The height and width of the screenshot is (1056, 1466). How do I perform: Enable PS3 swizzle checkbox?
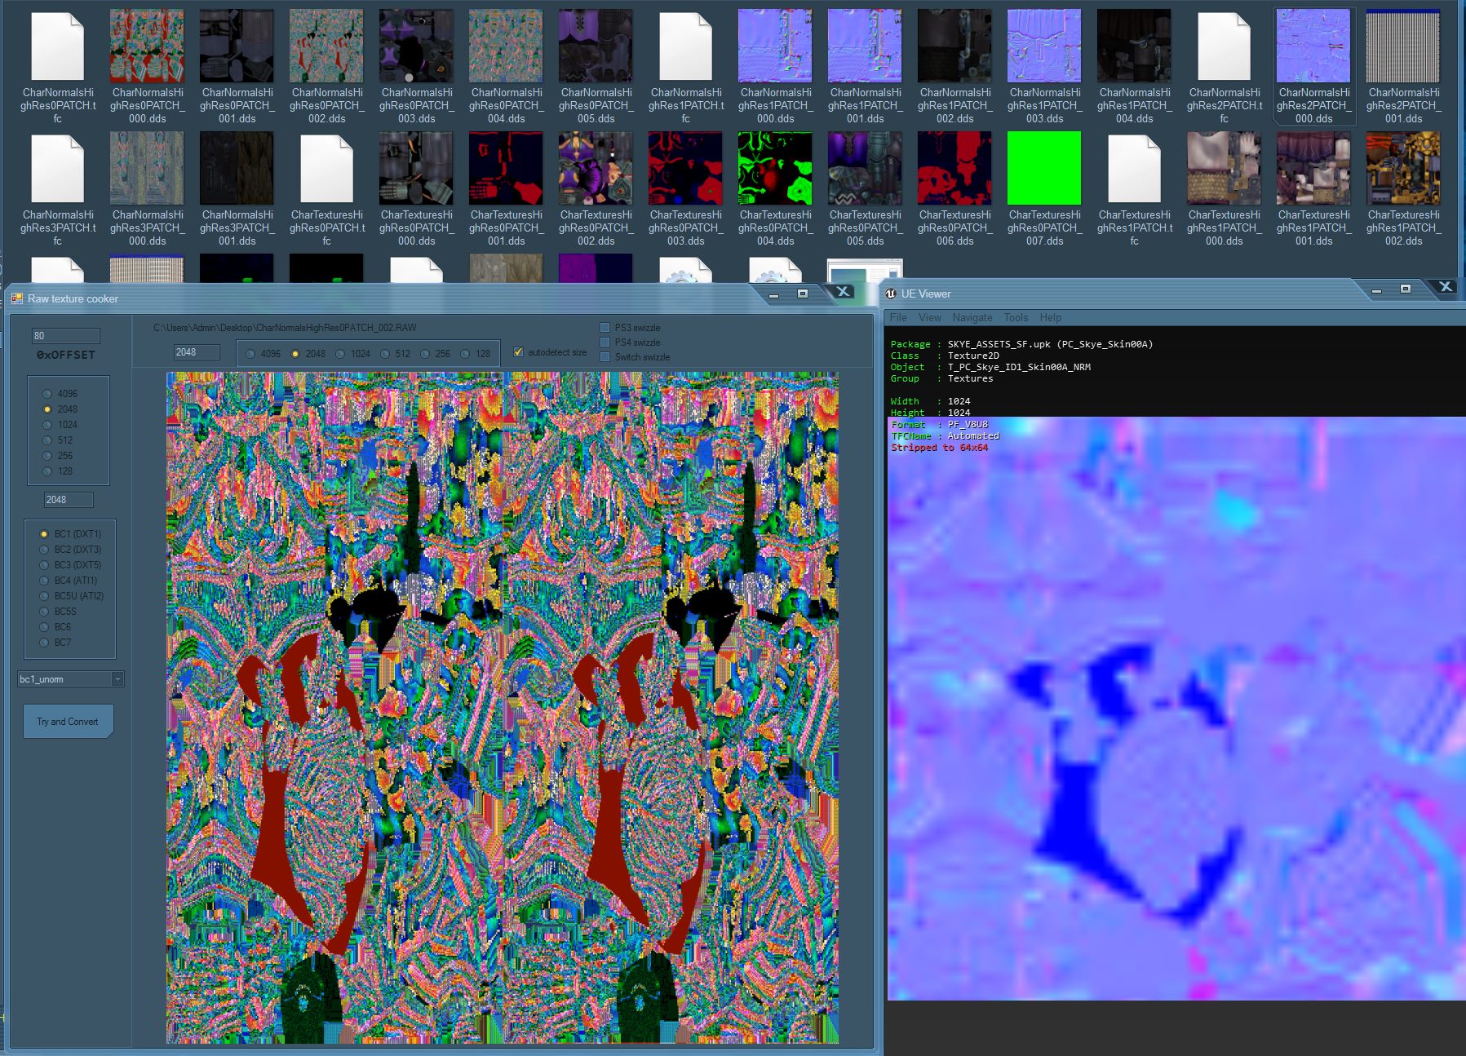605,328
